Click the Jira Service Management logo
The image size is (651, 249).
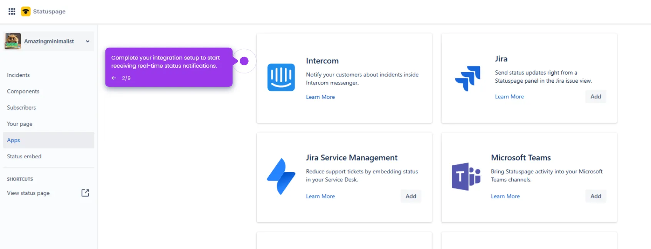point(281,176)
